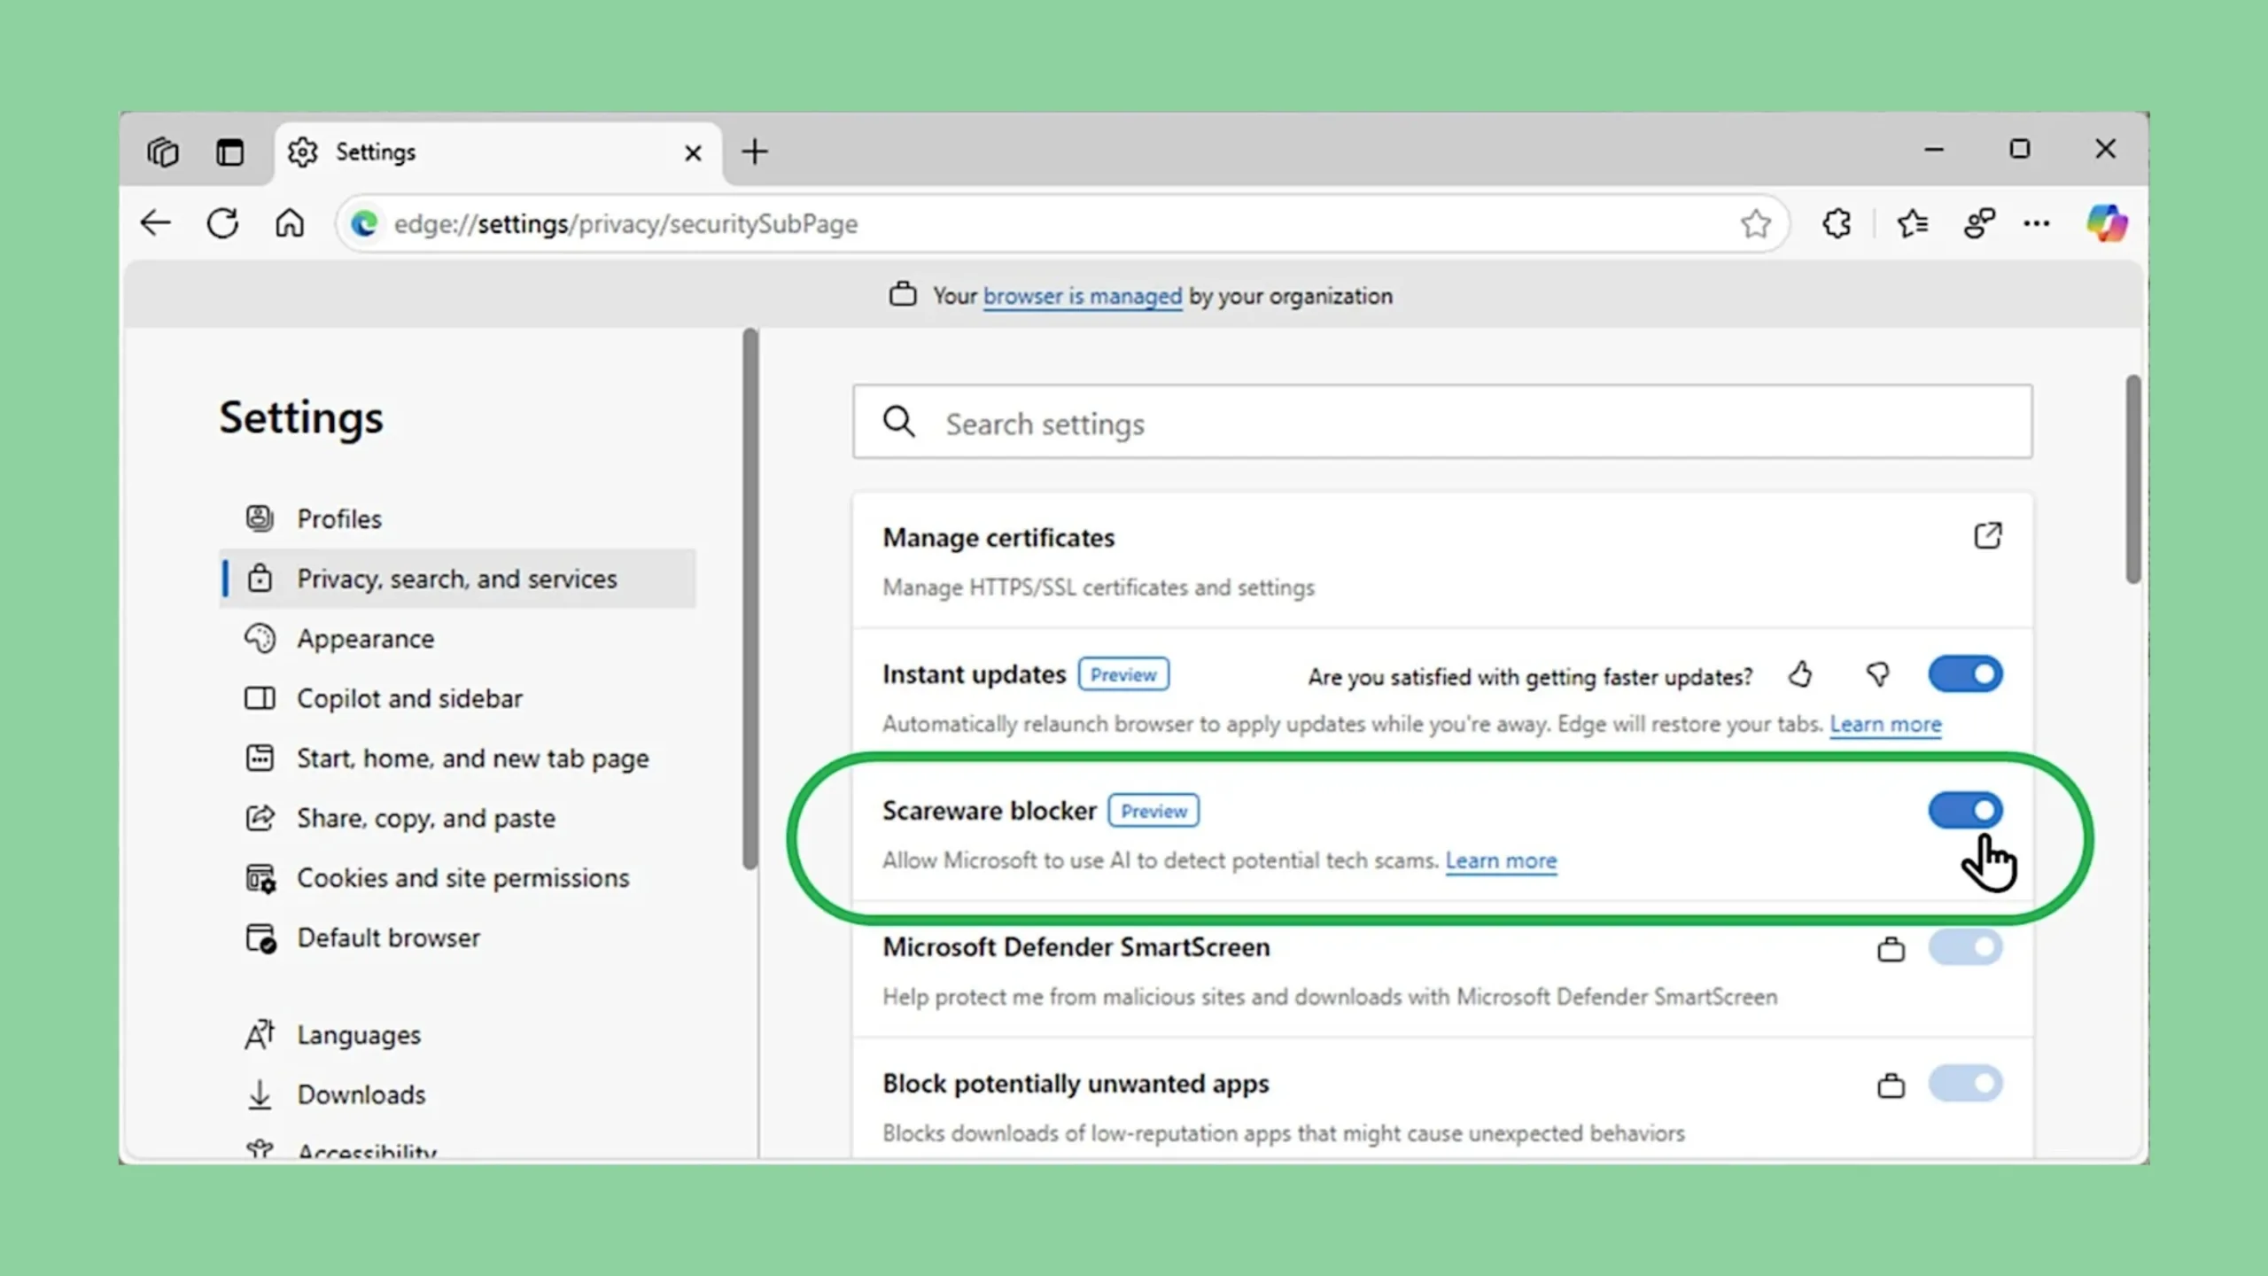
Task: Click the Manage certificates heading
Action: coord(998,538)
